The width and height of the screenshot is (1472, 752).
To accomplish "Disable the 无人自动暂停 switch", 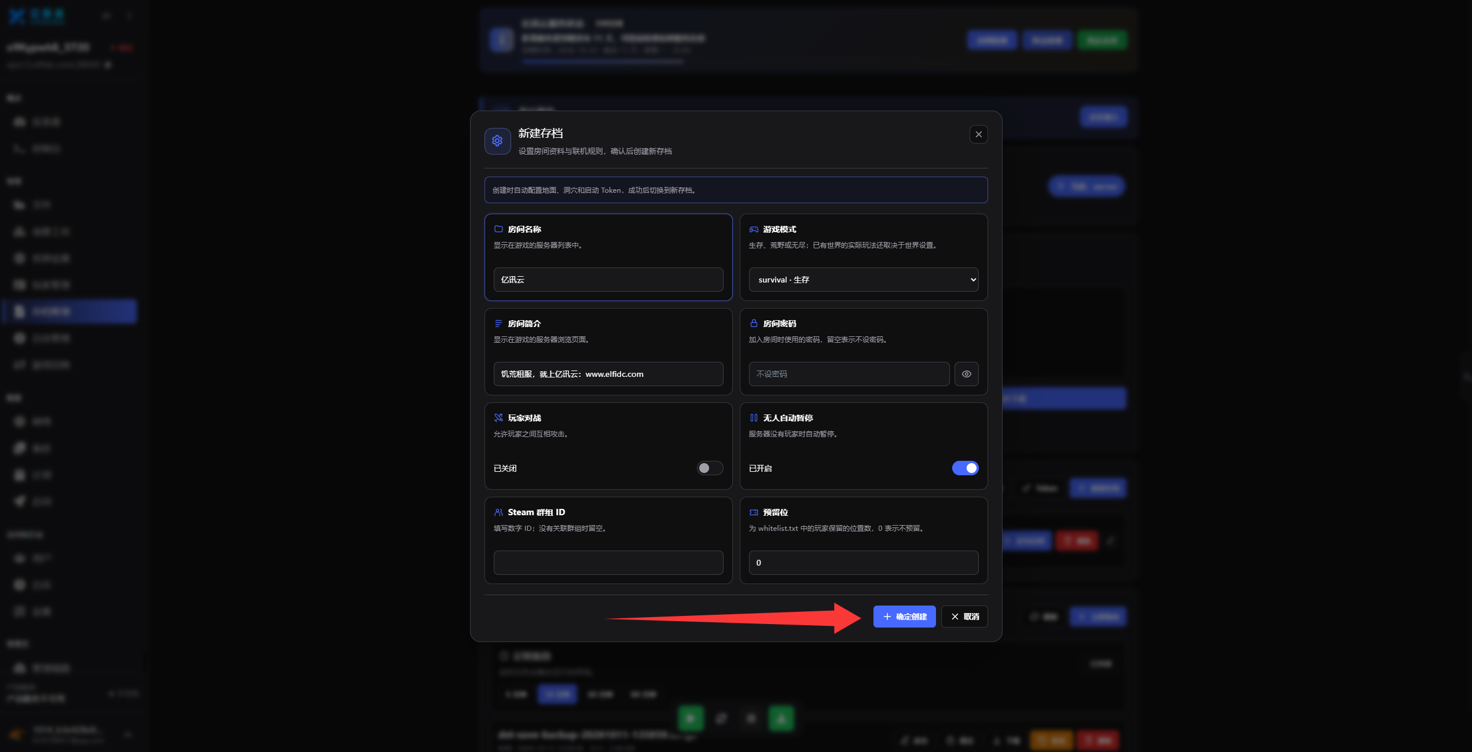I will pos(965,468).
